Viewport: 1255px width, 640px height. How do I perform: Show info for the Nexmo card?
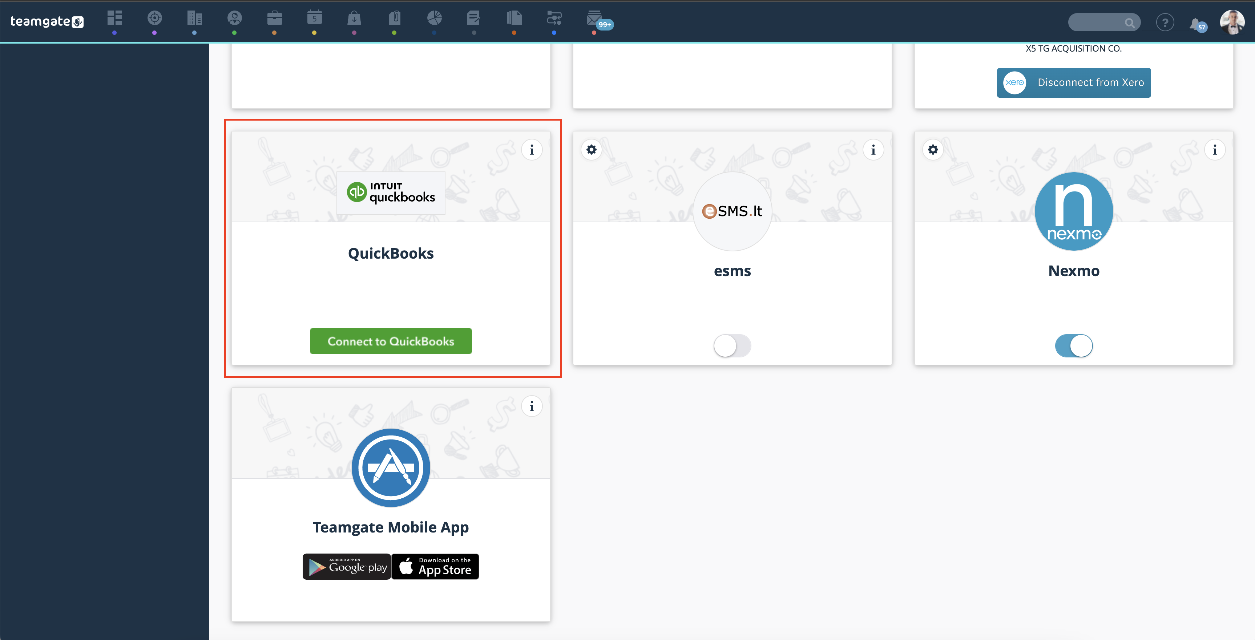1215,150
